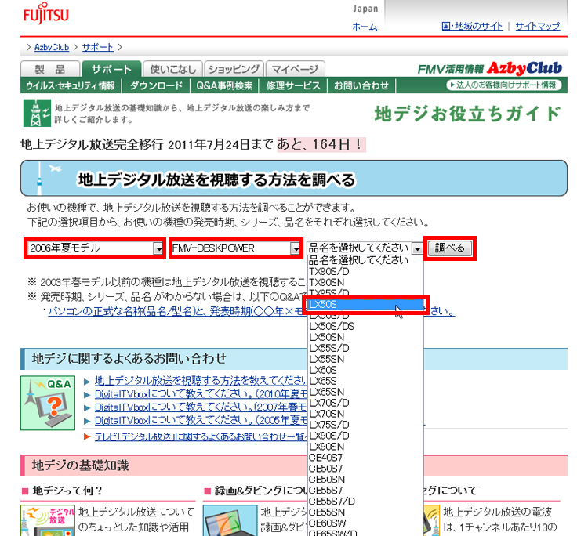Click the laptop thumbnail under 録画&ダビング
588x536 pixels.
point(230,520)
